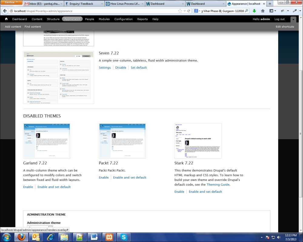Open a new tab with the plus button

pyautogui.click(x=270, y=4)
